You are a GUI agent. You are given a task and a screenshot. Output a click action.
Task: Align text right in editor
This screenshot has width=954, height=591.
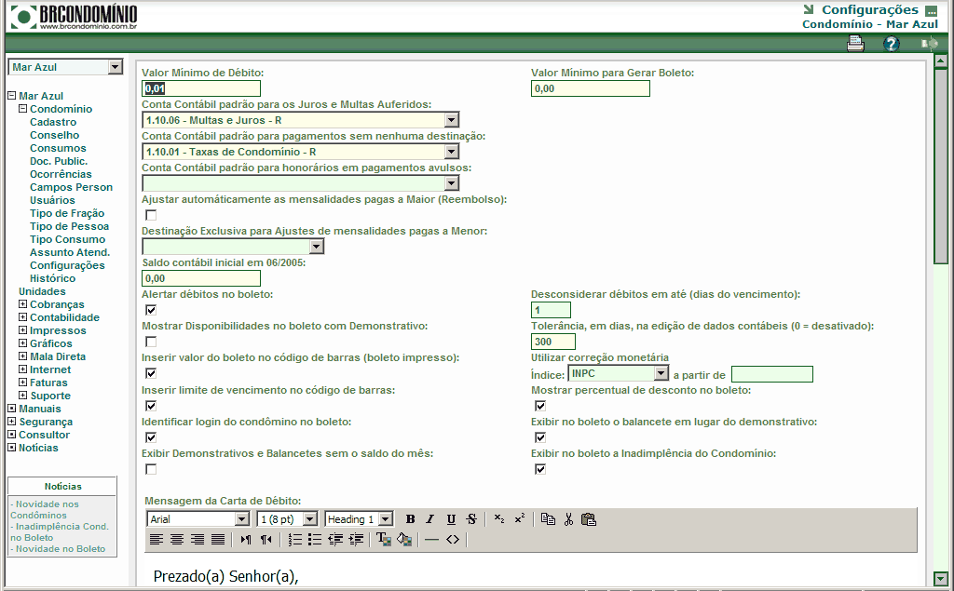198,539
